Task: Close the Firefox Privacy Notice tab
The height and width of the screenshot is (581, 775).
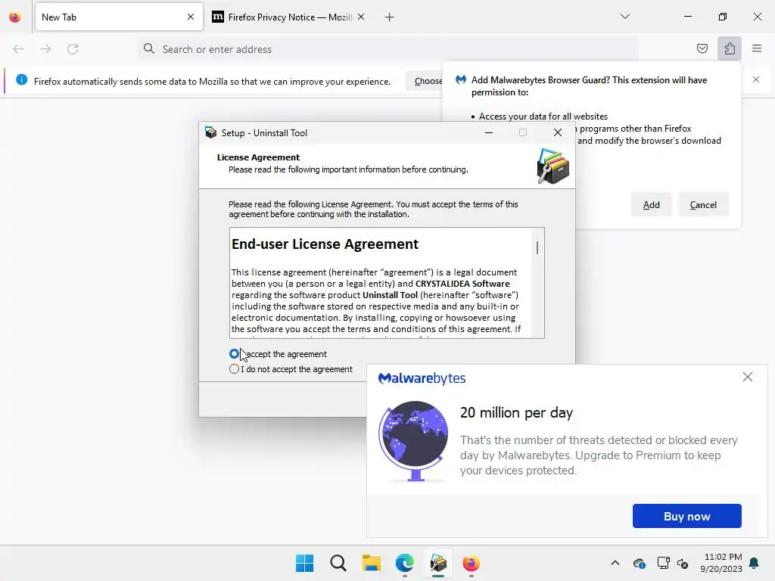Action: (x=361, y=17)
